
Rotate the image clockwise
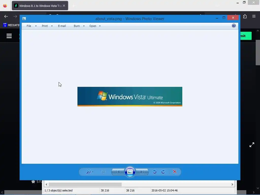(x=163, y=172)
